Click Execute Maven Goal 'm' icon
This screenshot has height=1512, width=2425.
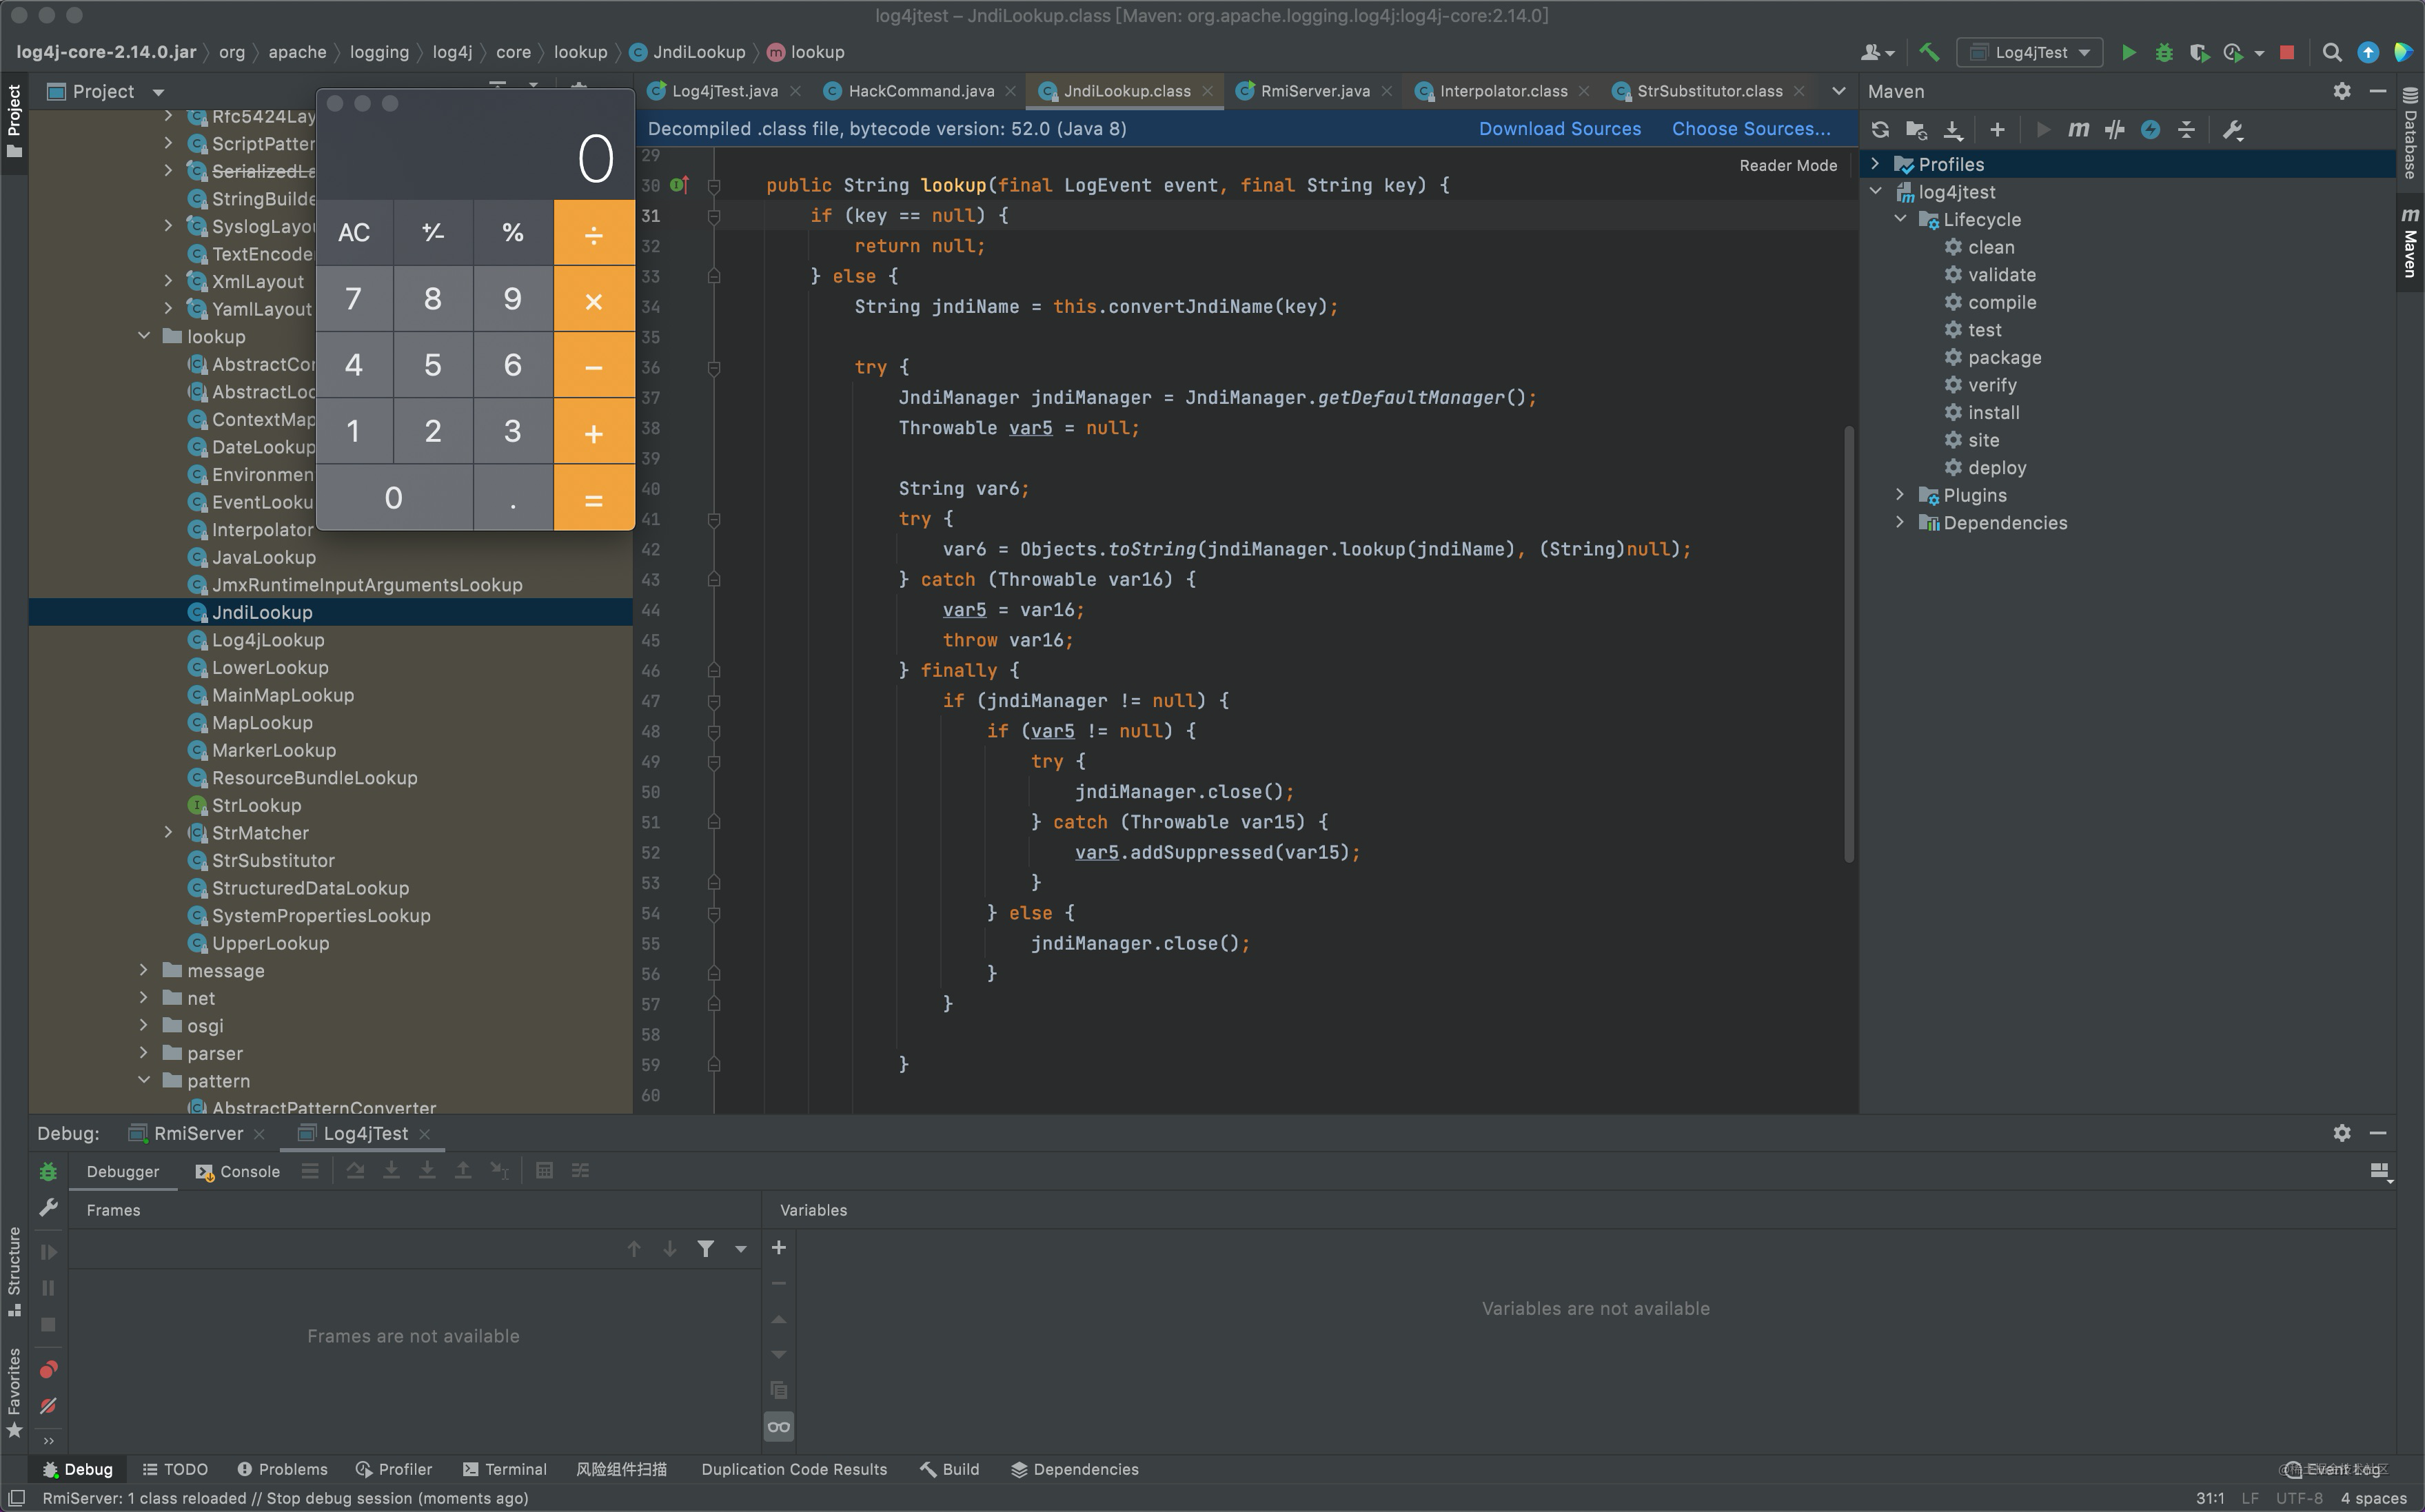coord(2078,130)
